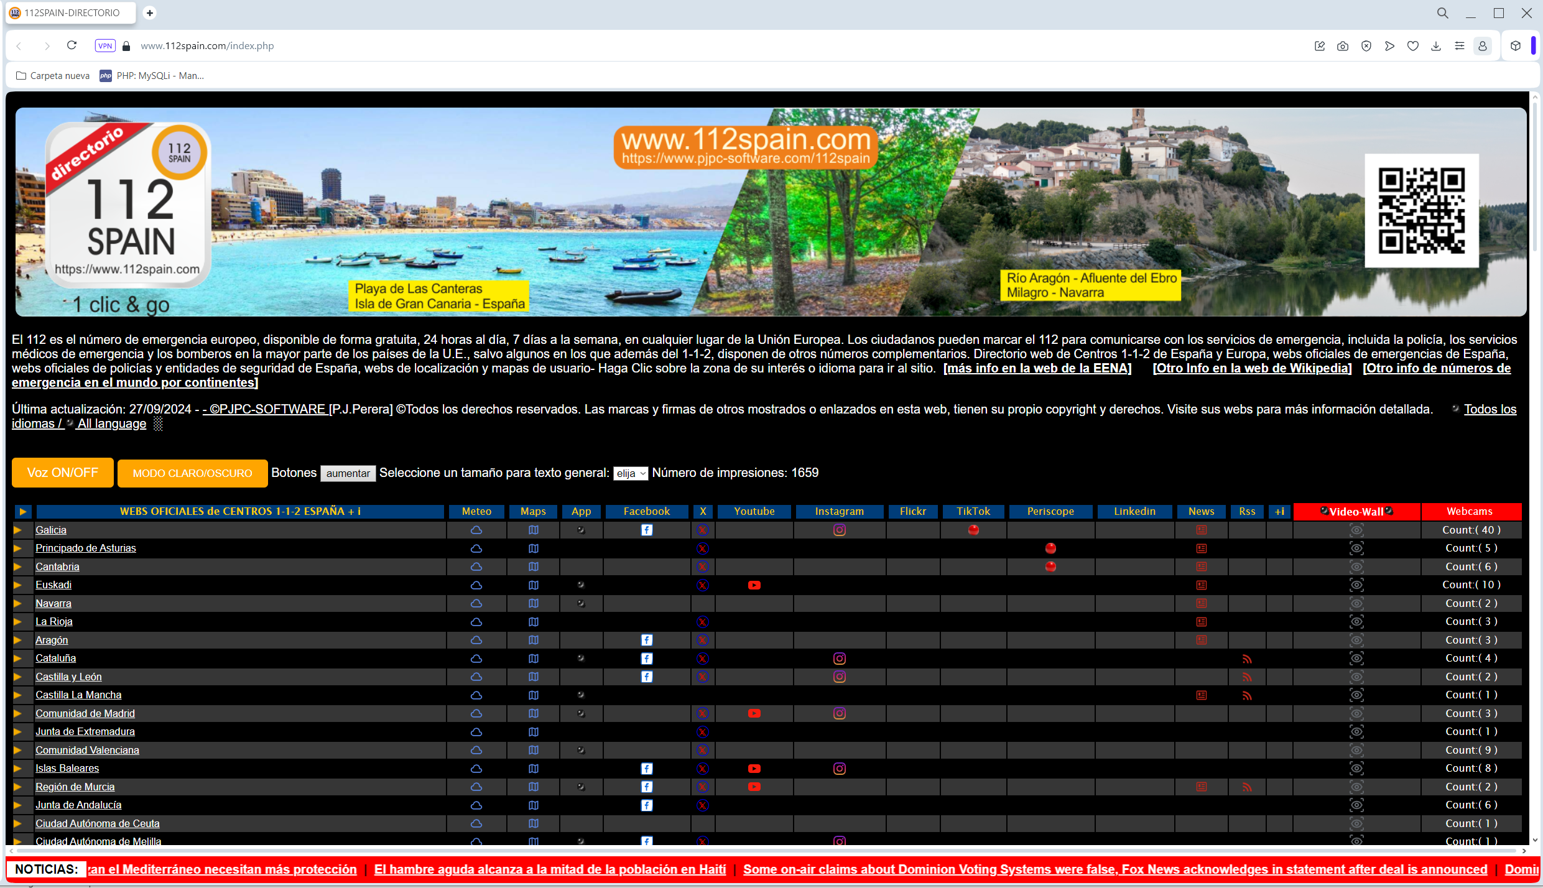
Task: Open the Principado de Asturias link
Action: point(86,548)
